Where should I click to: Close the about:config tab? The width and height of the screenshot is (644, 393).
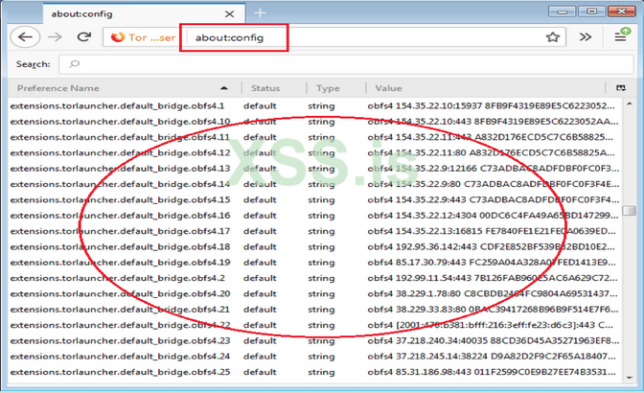tap(229, 14)
